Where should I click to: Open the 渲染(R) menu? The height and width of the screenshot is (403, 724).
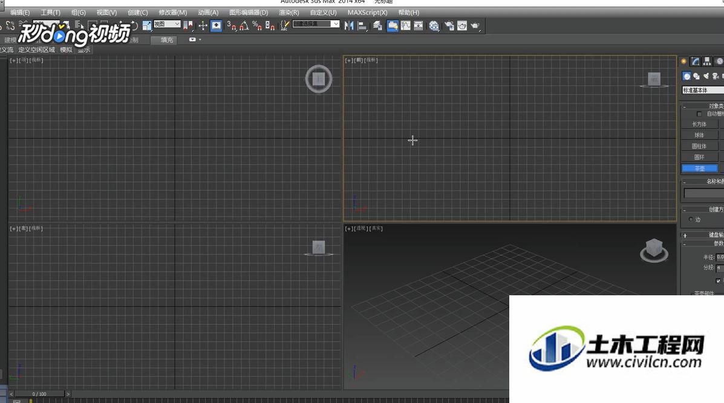[x=289, y=13]
